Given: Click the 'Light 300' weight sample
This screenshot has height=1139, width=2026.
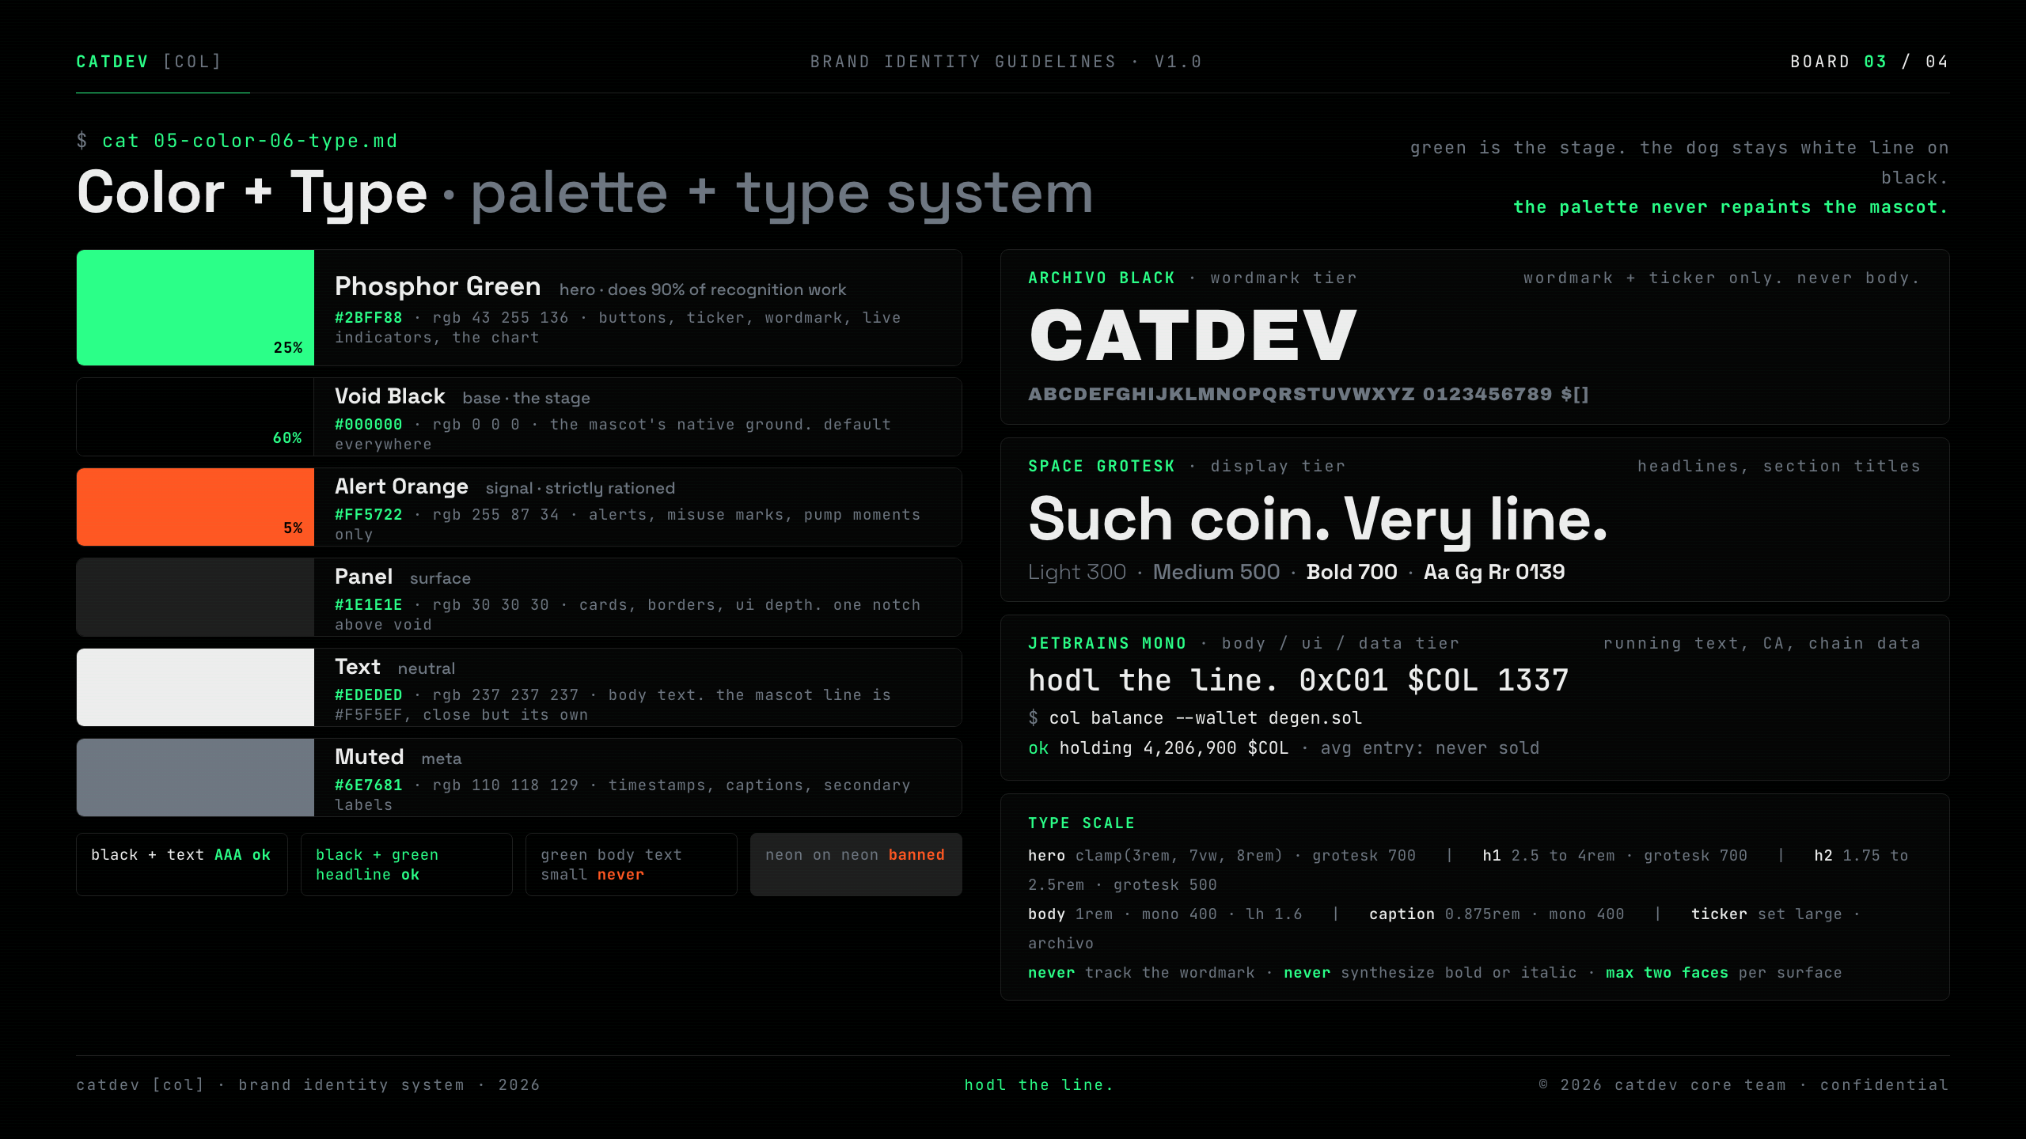Looking at the screenshot, I should coord(1077,572).
